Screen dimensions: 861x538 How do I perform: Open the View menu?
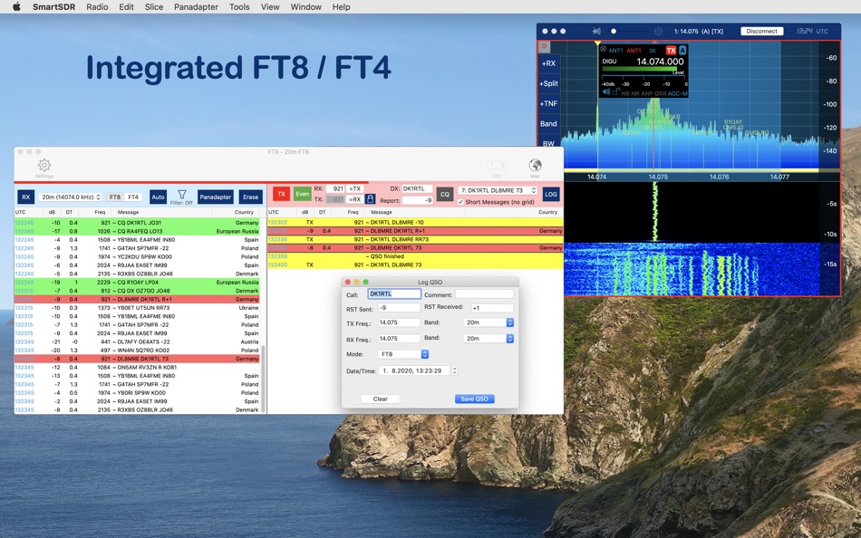click(269, 7)
